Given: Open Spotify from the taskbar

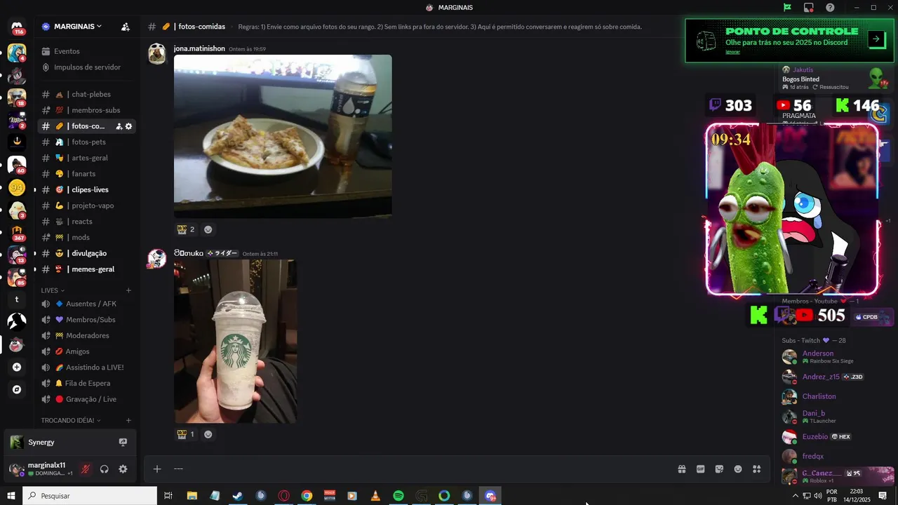Looking at the screenshot, I should coord(398,496).
